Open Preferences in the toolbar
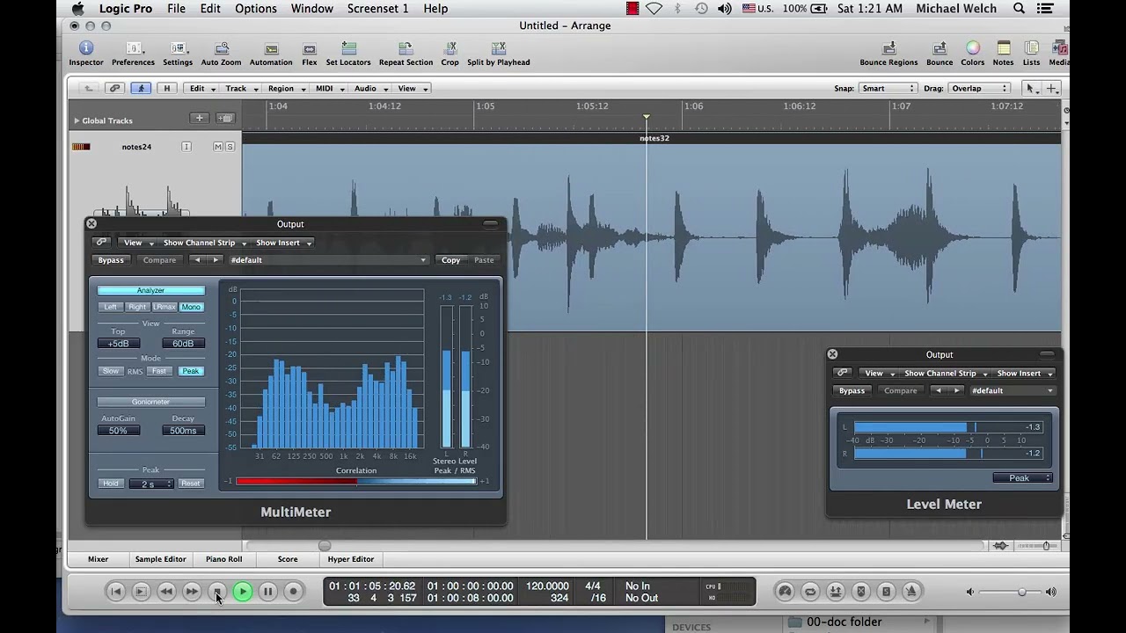The image size is (1126, 633). tap(133, 53)
